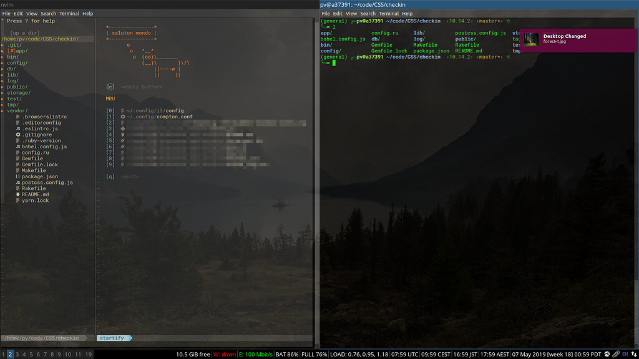Click the braces icon beside package.json
639x359 pixels.
coord(17,176)
